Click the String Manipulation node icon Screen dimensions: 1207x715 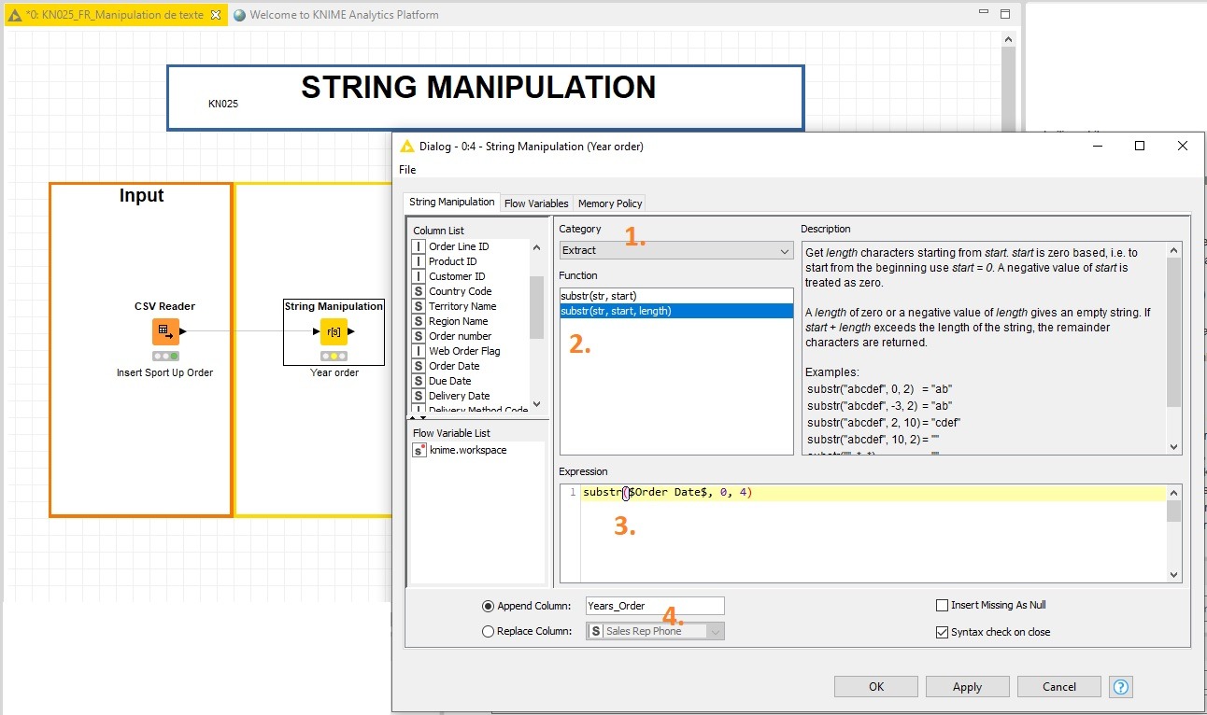click(x=334, y=331)
